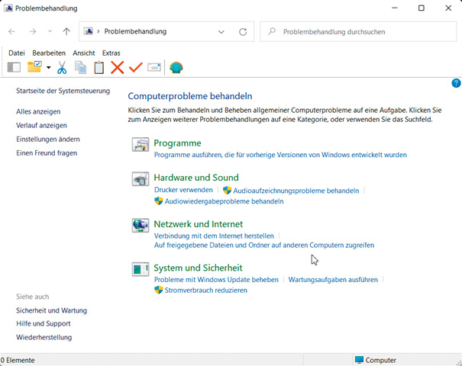Go forward with the right arrow button
The width and height of the screenshot is (462, 366).
(x=33, y=31)
